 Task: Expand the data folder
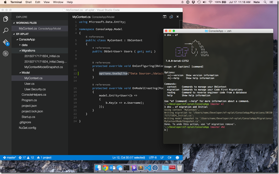tap(20, 45)
